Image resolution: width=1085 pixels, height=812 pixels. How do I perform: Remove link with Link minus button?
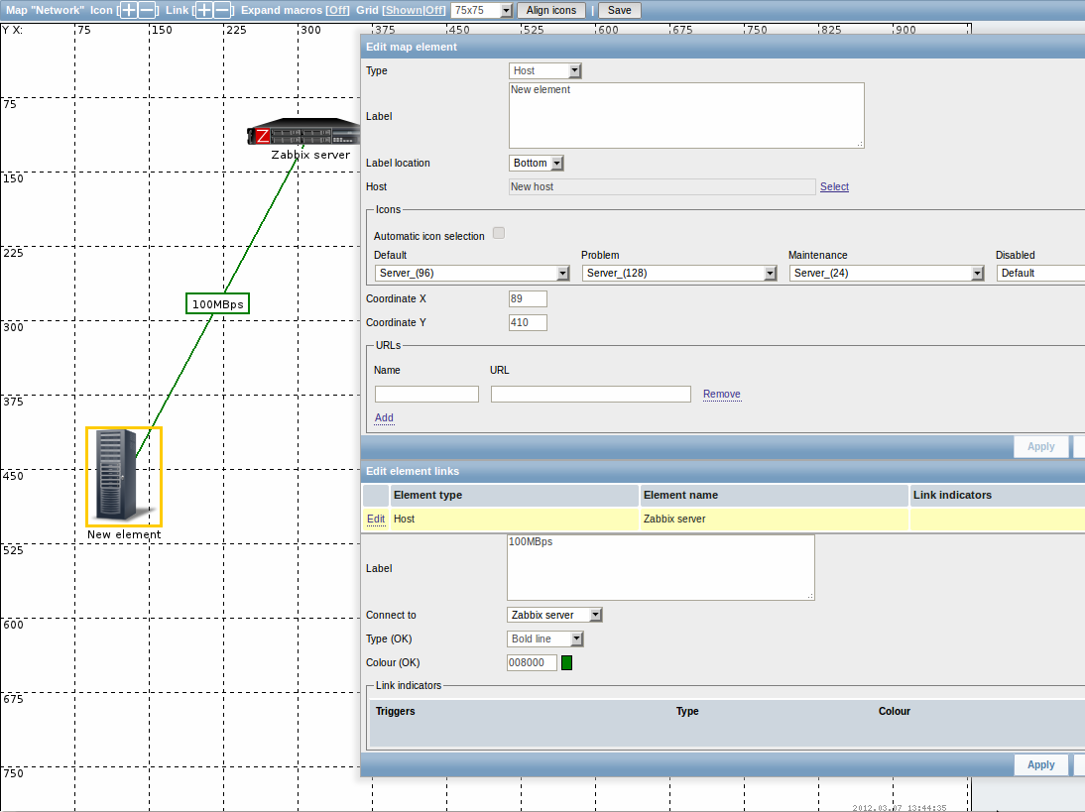point(222,10)
